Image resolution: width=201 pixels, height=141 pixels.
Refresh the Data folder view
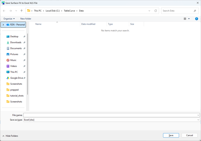pyautogui.click(x=156, y=11)
